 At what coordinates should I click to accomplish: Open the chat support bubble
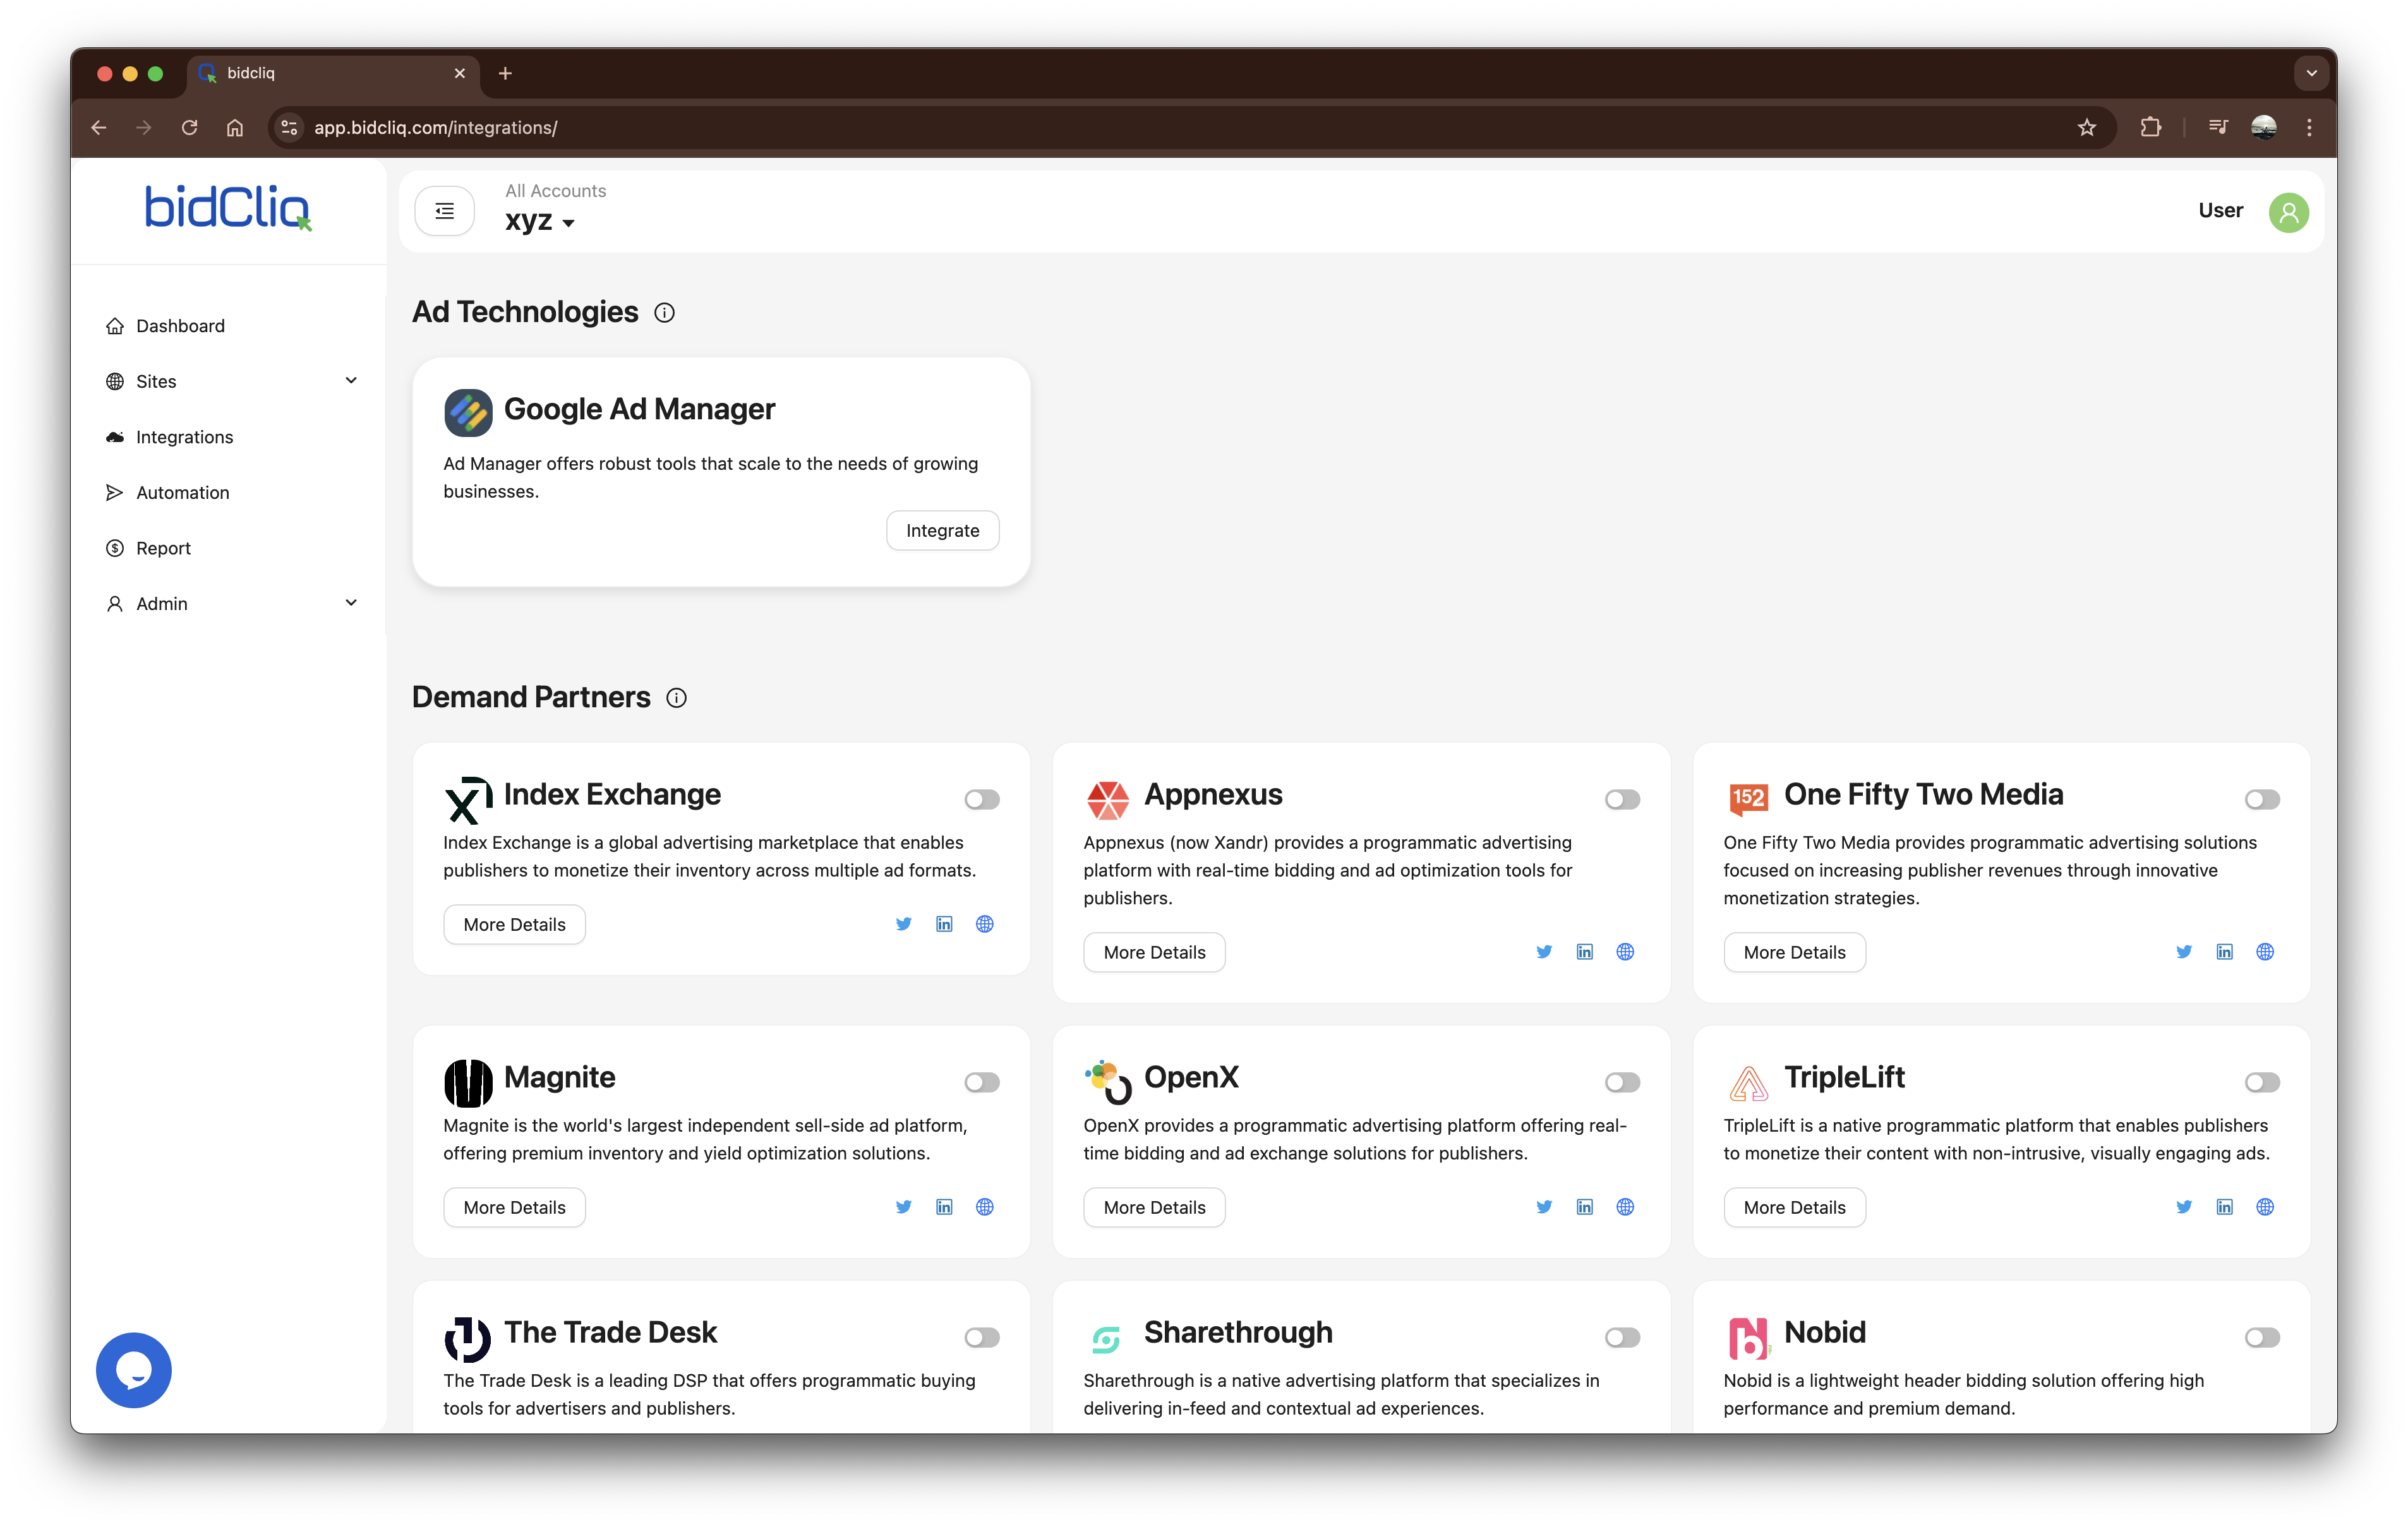(134, 1370)
